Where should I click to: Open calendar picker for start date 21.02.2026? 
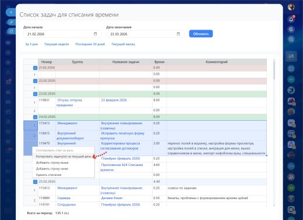click(x=95, y=34)
